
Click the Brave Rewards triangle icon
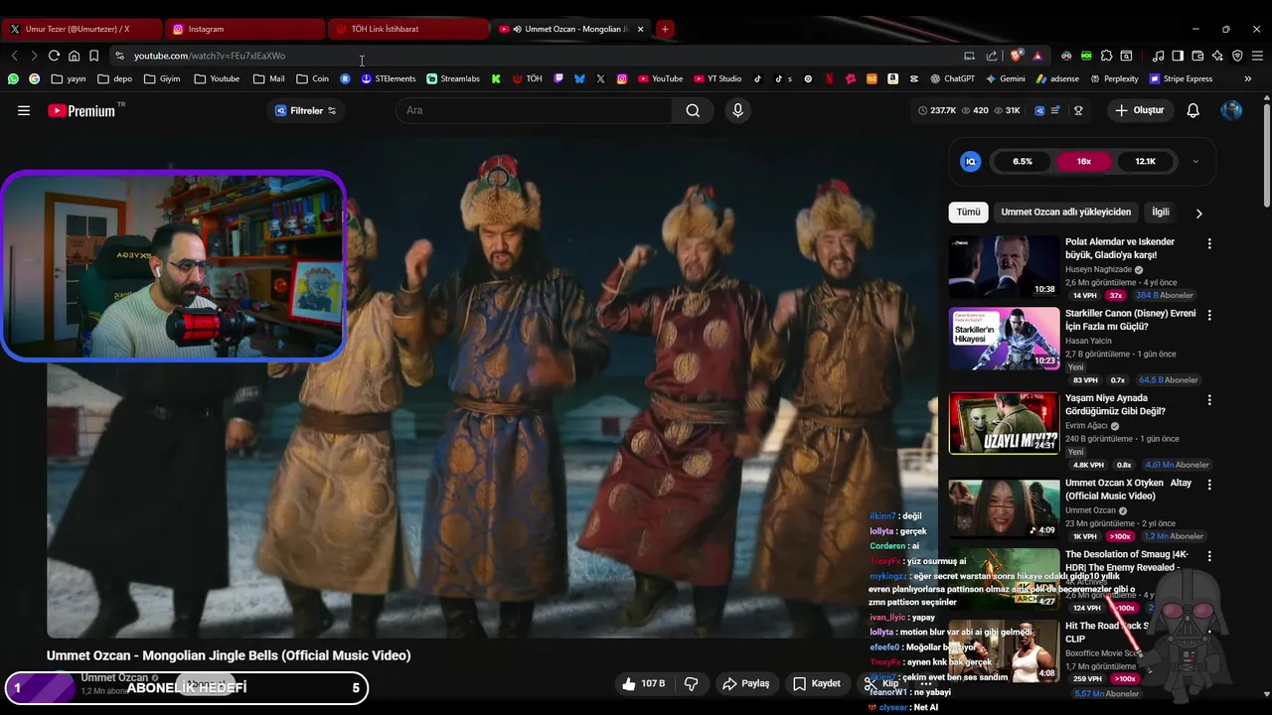1037,56
